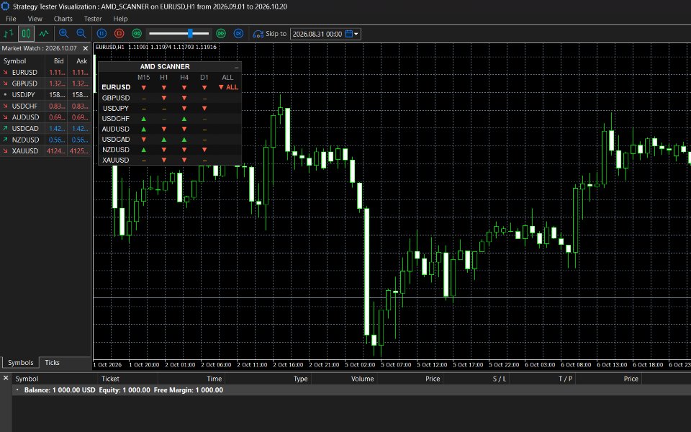Select USDJPY in Market Watch list
The height and width of the screenshot is (432, 691).
coord(45,95)
